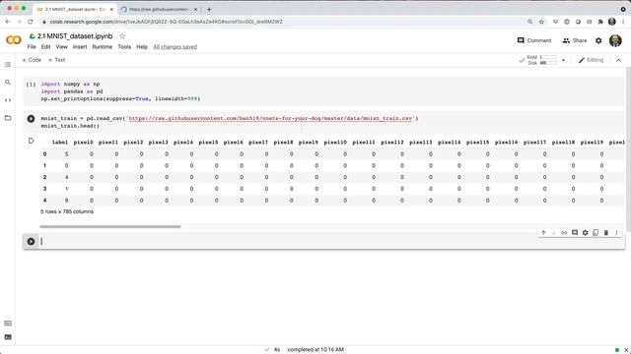This screenshot has height=354, width=631.
Task: Open the View menu
Action: click(61, 47)
